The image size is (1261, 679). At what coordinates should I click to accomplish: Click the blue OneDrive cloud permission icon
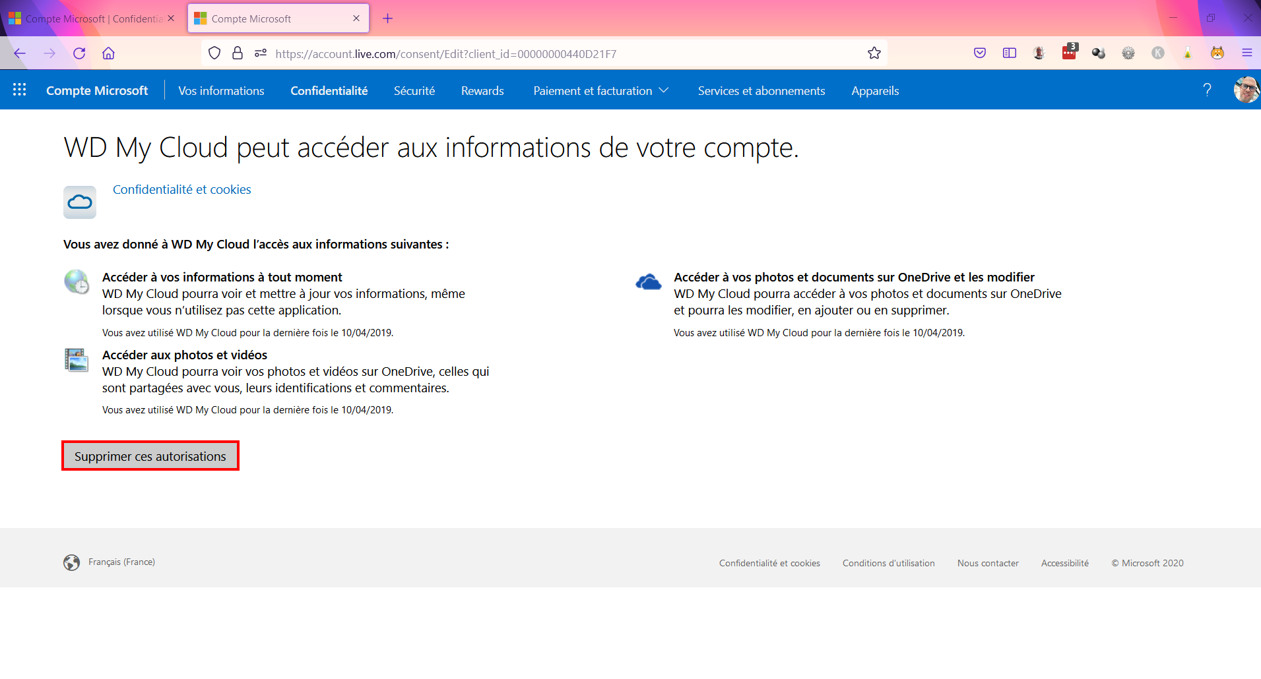coord(649,282)
